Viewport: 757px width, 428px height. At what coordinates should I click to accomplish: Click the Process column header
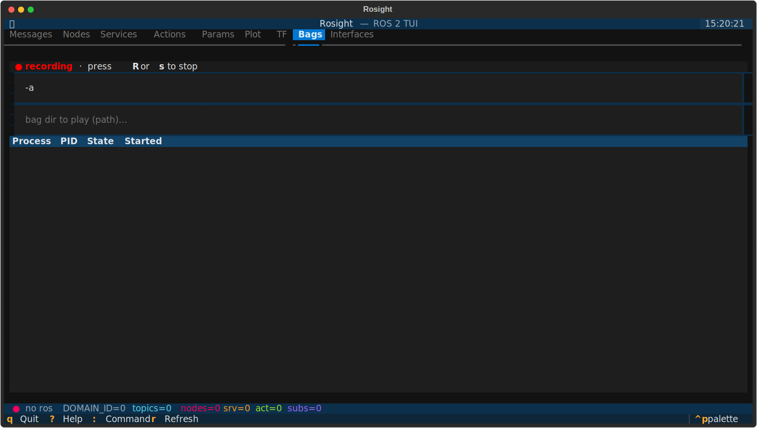[31, 141]
